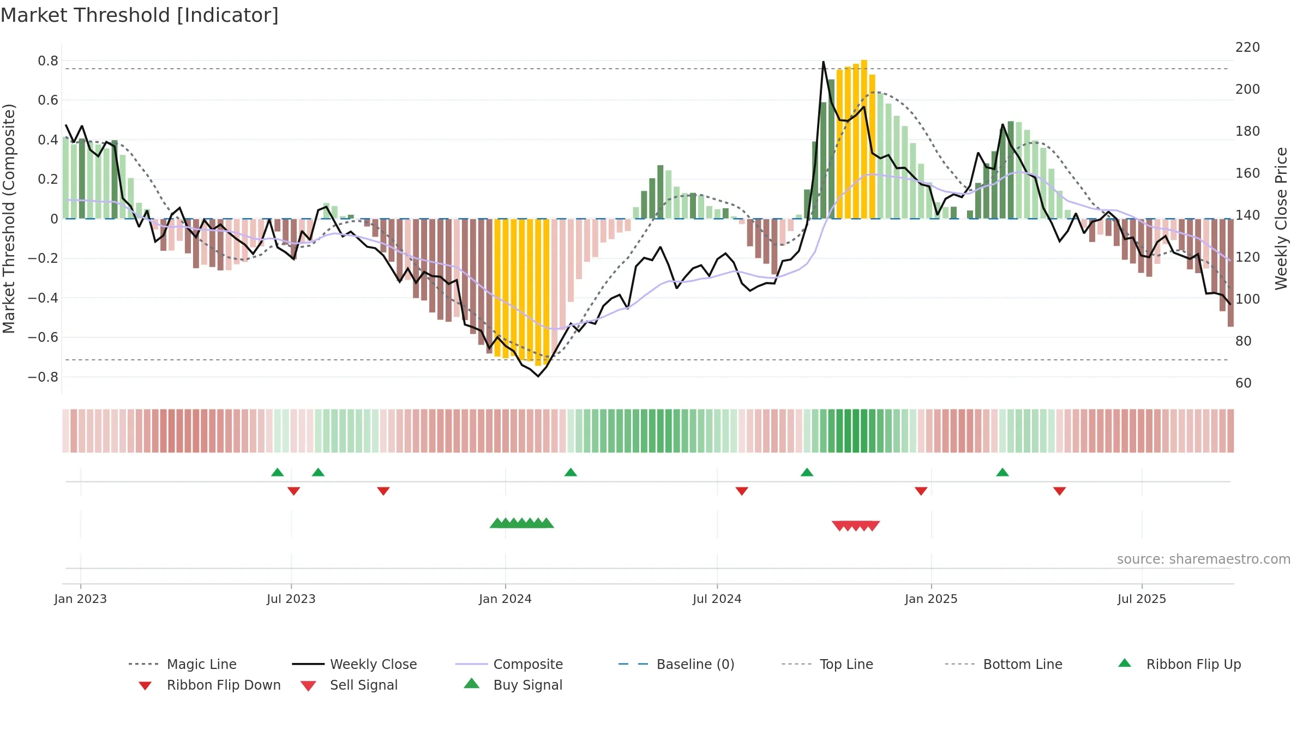Click the 140 price axis tick

[1248, 215]
